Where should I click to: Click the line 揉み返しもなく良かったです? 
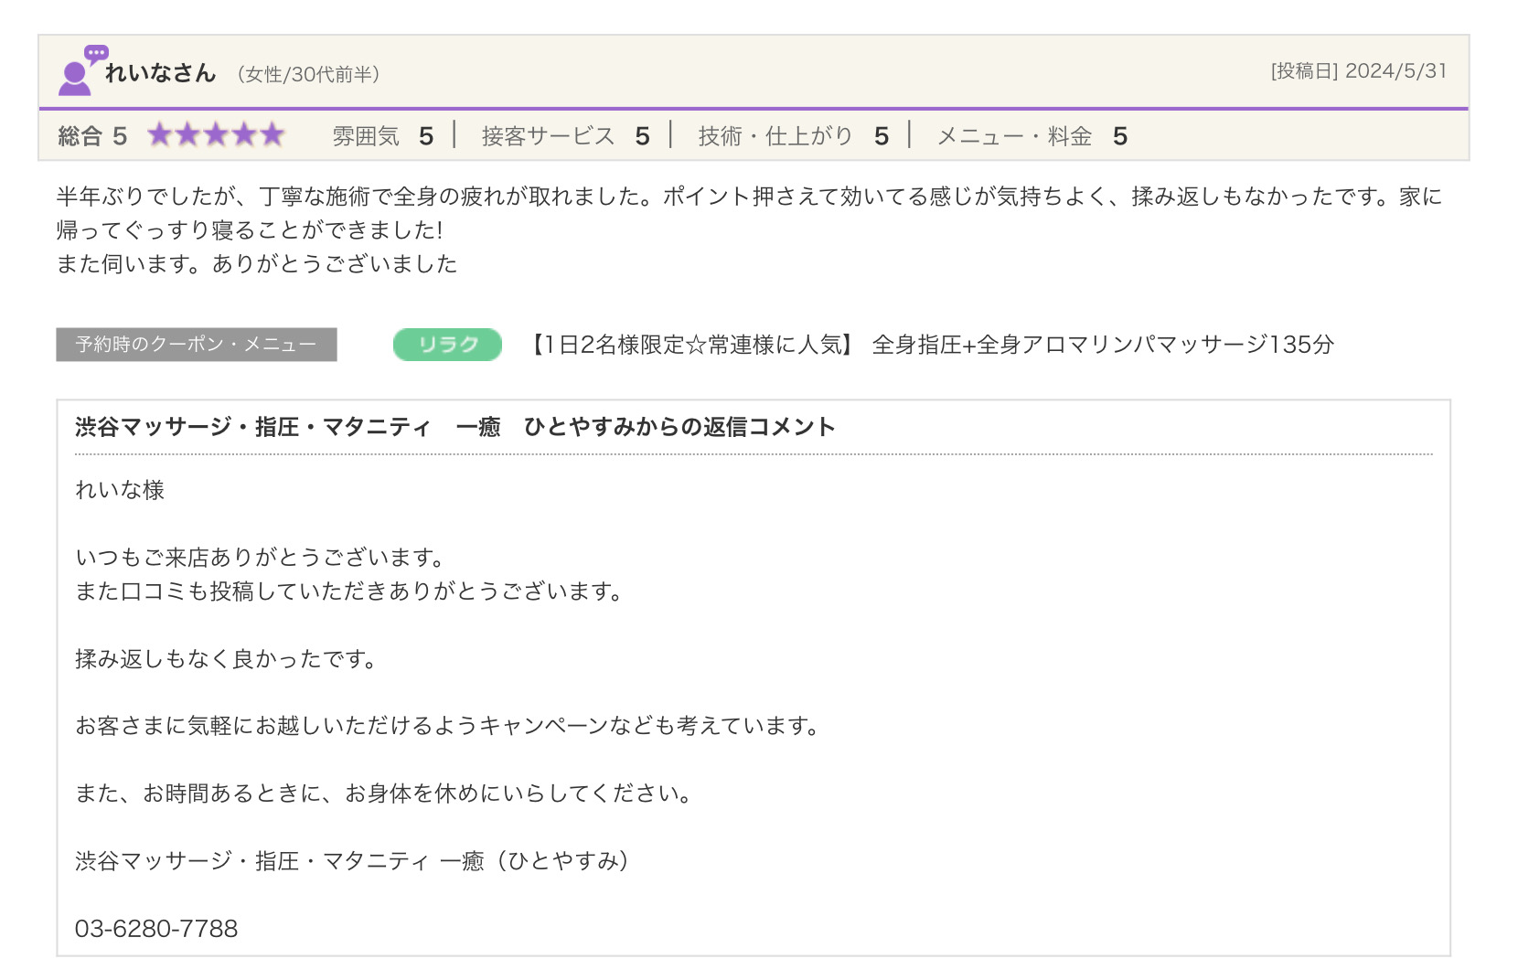[228, 659]
